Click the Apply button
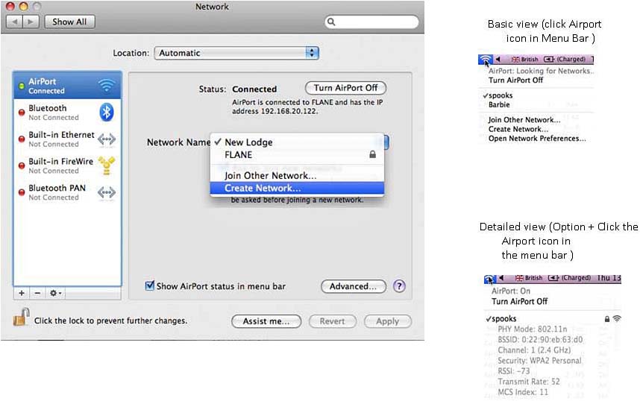This screenshot has height=401, width=640. point(387,321)
